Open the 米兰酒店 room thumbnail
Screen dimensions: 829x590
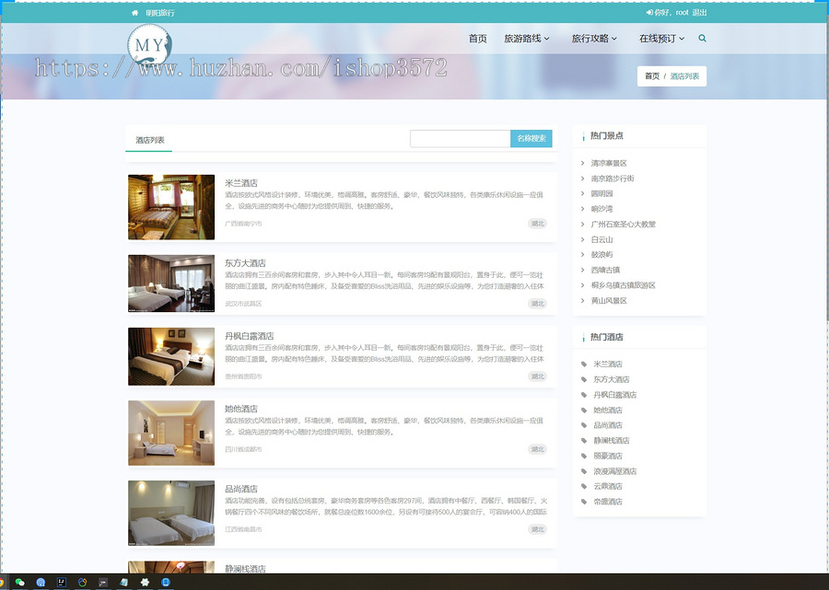pyautogui.click(x=171, y=207)
